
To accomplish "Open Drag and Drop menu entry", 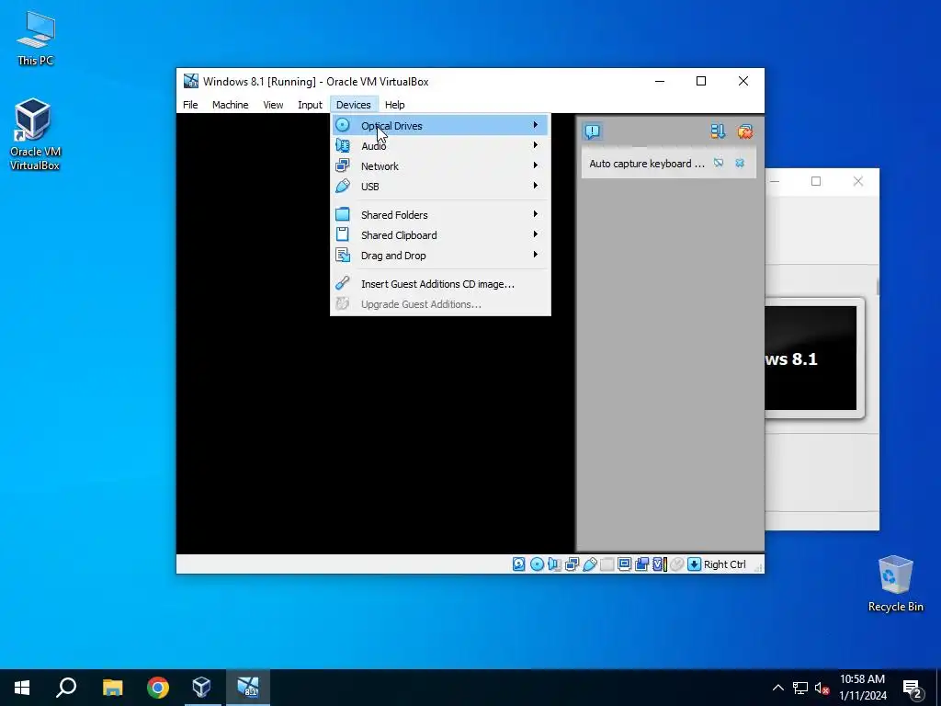I will pyautogui.click(x=440, y=256).
